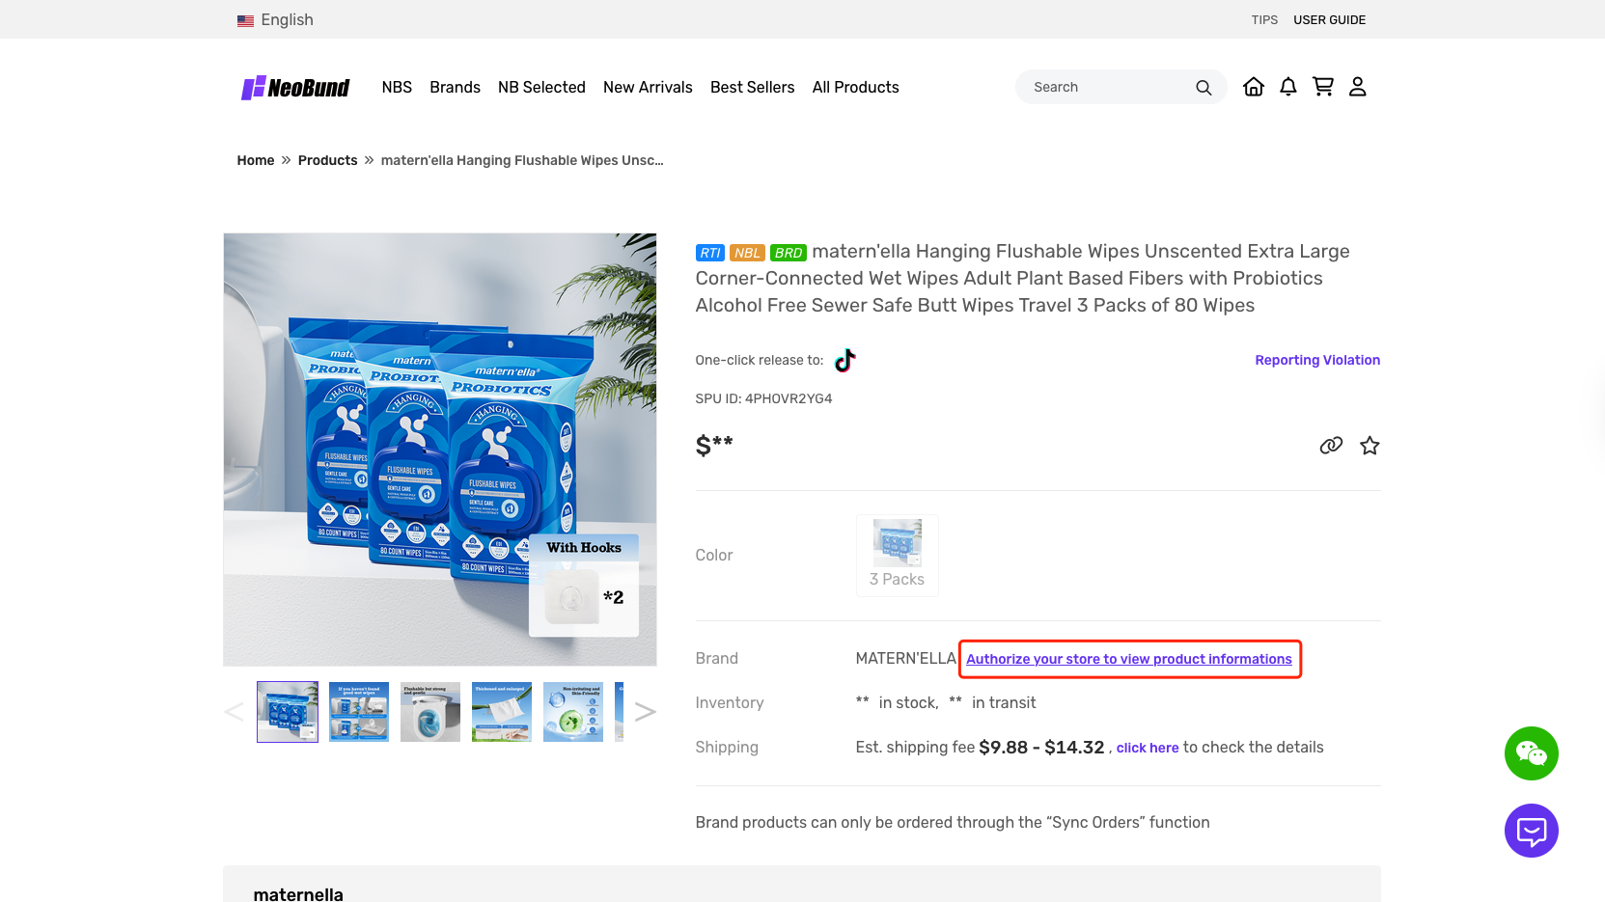Open the NBS menu item
Screen dimensions: 1605x902
tap(397, 88)
